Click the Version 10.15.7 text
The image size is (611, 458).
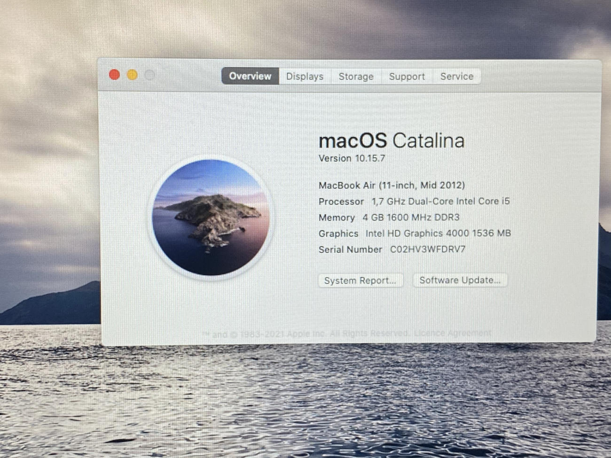[x=352, y=158]
